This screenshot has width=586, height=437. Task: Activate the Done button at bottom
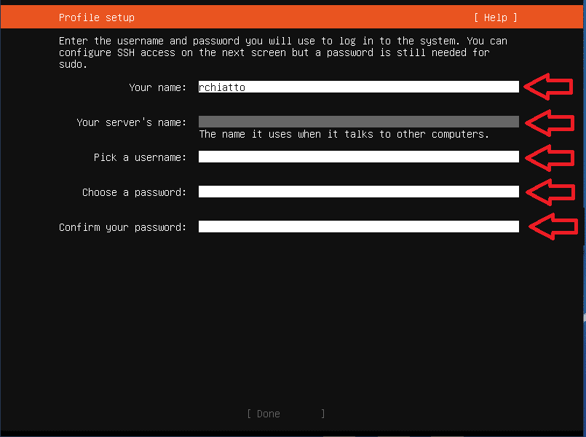pyautogui.click(x=286, y=414)
